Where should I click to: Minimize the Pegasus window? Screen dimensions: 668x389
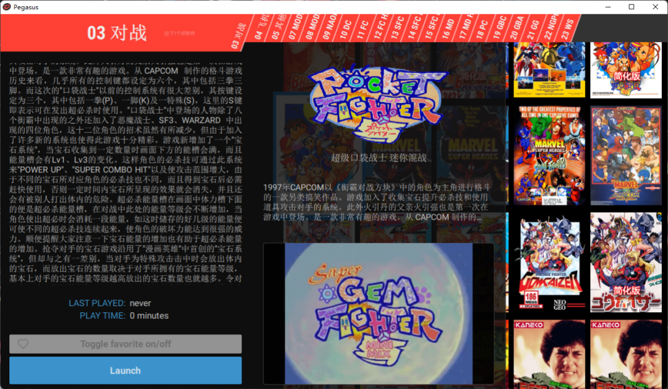point(608,7)
